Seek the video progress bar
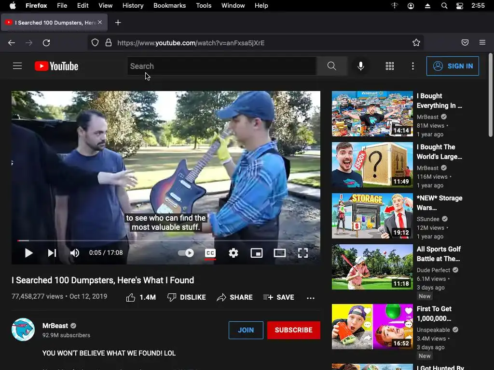This screenshot has height=370, width=494. pos(166,241)
